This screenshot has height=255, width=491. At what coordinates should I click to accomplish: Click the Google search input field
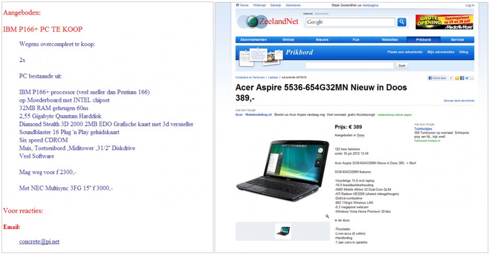[x=350, y=22]
